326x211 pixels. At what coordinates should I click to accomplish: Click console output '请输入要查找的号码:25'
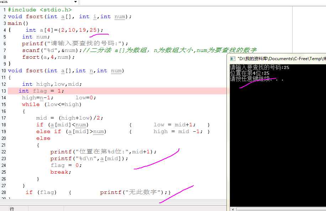(x=260, y=67)
